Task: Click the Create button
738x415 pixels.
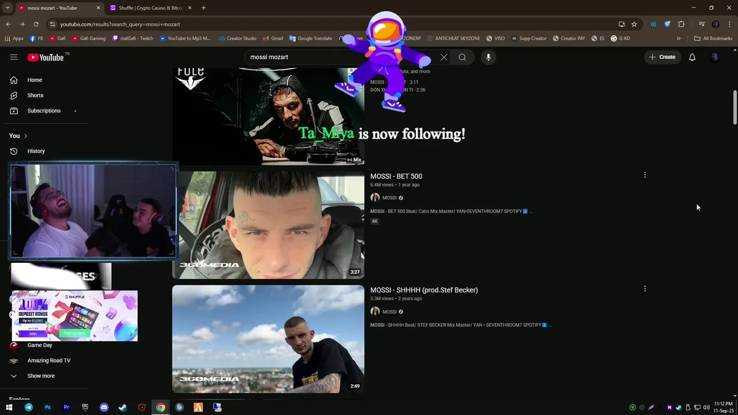Action: [662, 57]
